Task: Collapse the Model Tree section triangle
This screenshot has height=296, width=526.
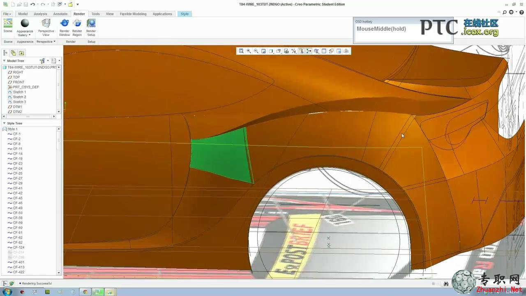Action: [4, 61]
